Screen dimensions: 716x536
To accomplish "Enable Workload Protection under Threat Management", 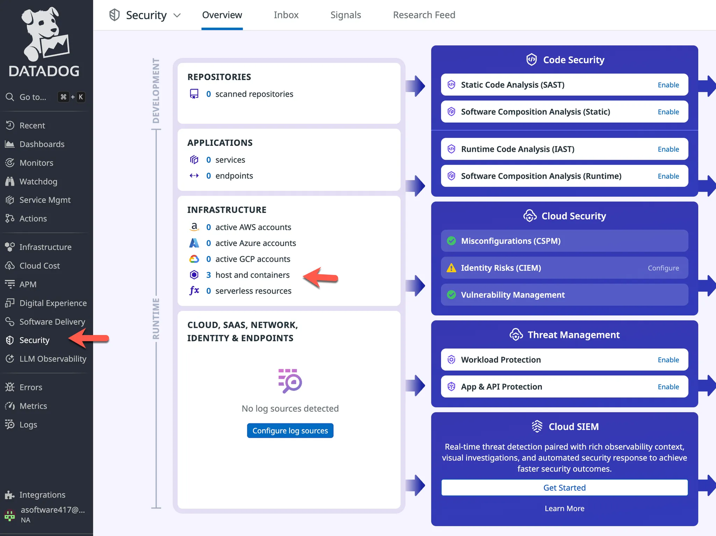I will pyautogui.click(x=668, y=359).
